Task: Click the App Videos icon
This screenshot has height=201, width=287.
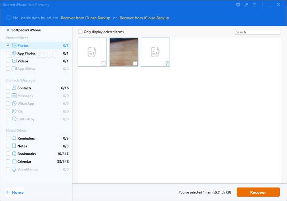Action: point(14,69)
